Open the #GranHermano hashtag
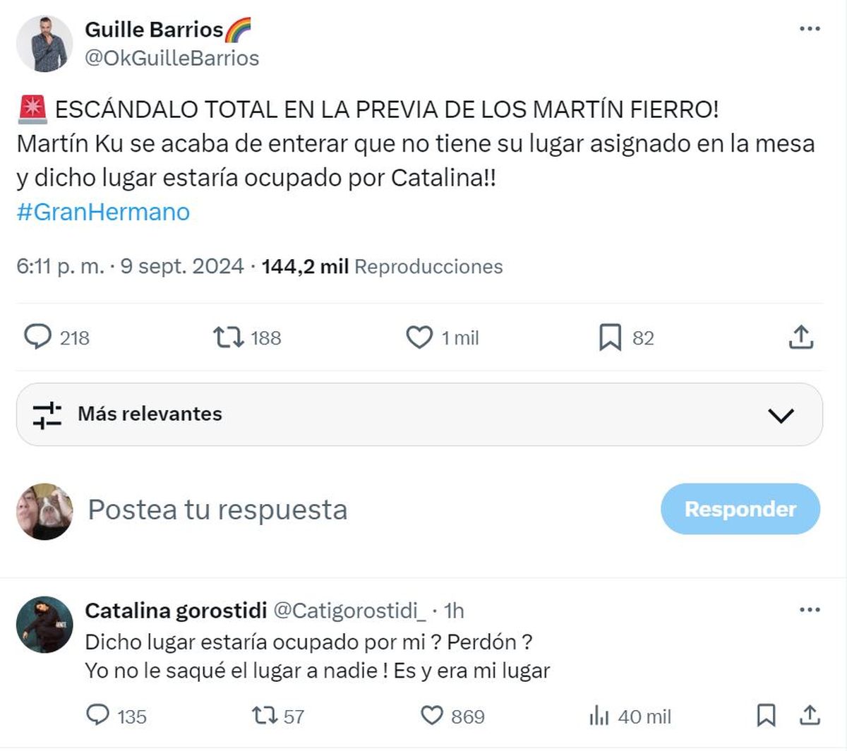 click(x=102, y=211)
